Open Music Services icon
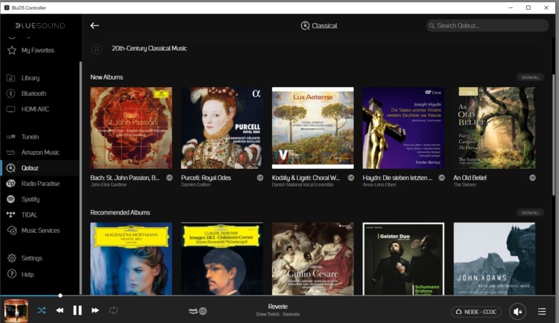 12,231
